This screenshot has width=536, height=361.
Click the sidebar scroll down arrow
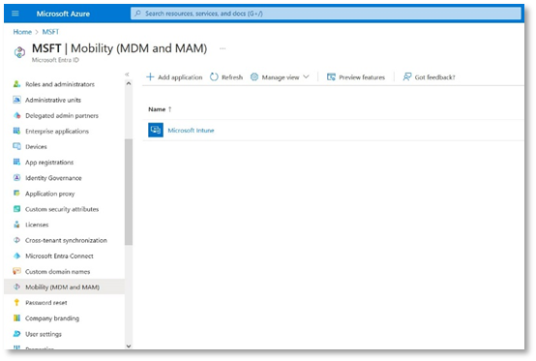(129, 346)
